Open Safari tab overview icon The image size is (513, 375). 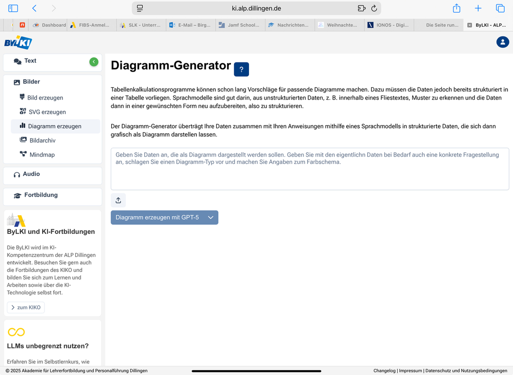coord(500,9)
